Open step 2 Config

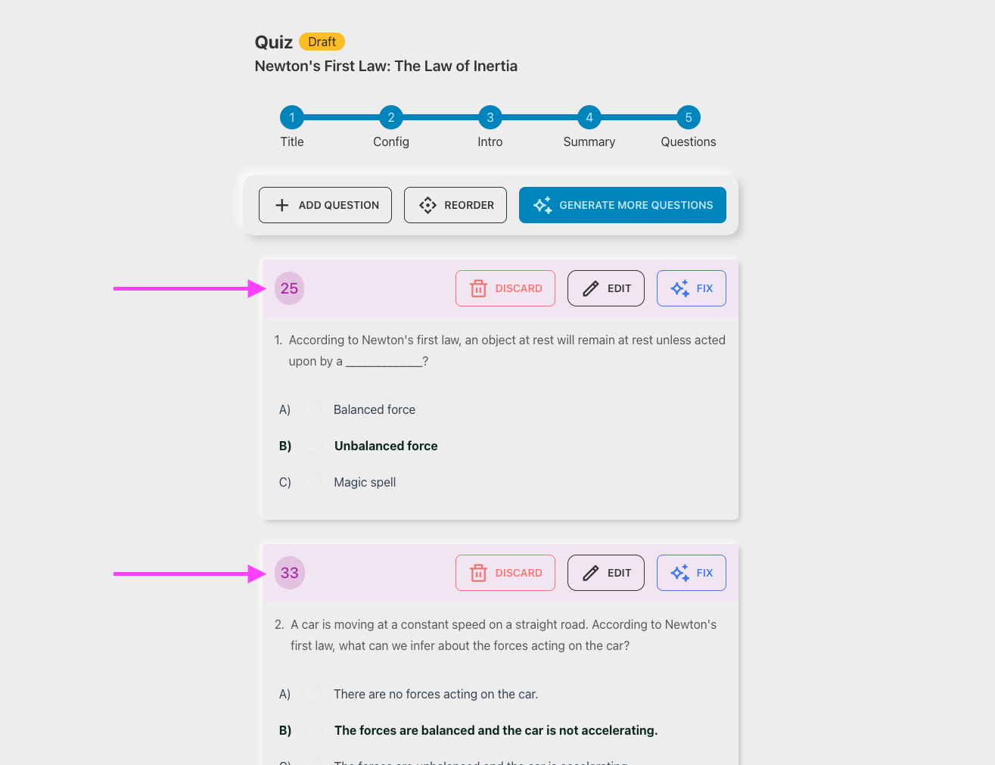pyautogui.click(x=391, y=117)
